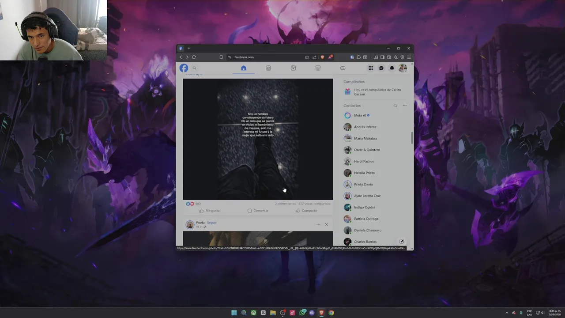
Task: Open Poeta post three-dot options
Action: point(318,224)
